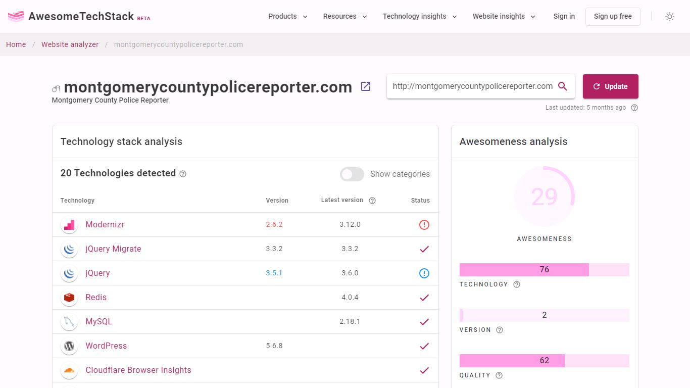This screenshot has height=388, width=690.
Task: Open the jQuery Migrate technology link
Action: pyautogui.click(x=114, y=249)
